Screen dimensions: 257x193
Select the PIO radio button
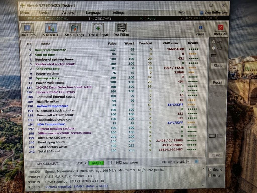(213, 48)
